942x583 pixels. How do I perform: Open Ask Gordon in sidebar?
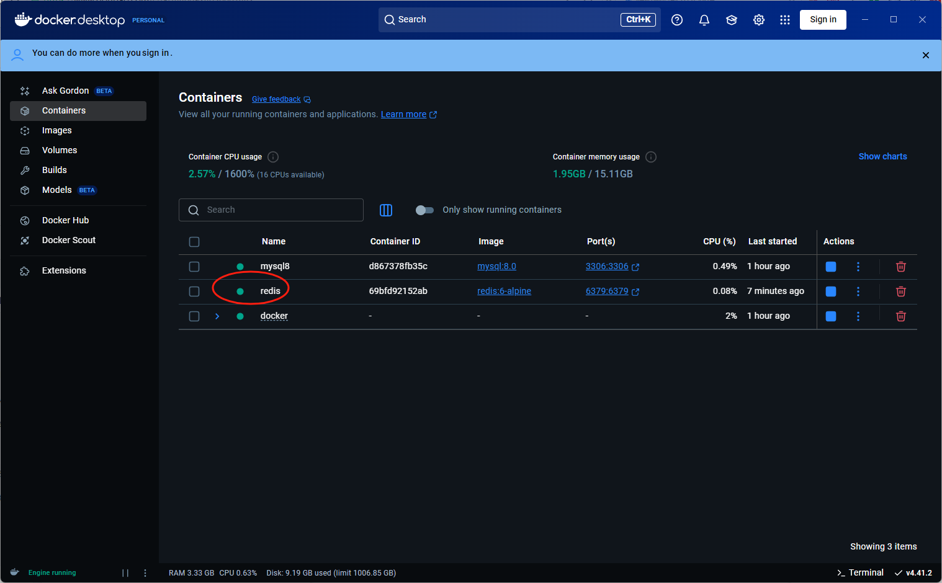click(x=78, y=91)
